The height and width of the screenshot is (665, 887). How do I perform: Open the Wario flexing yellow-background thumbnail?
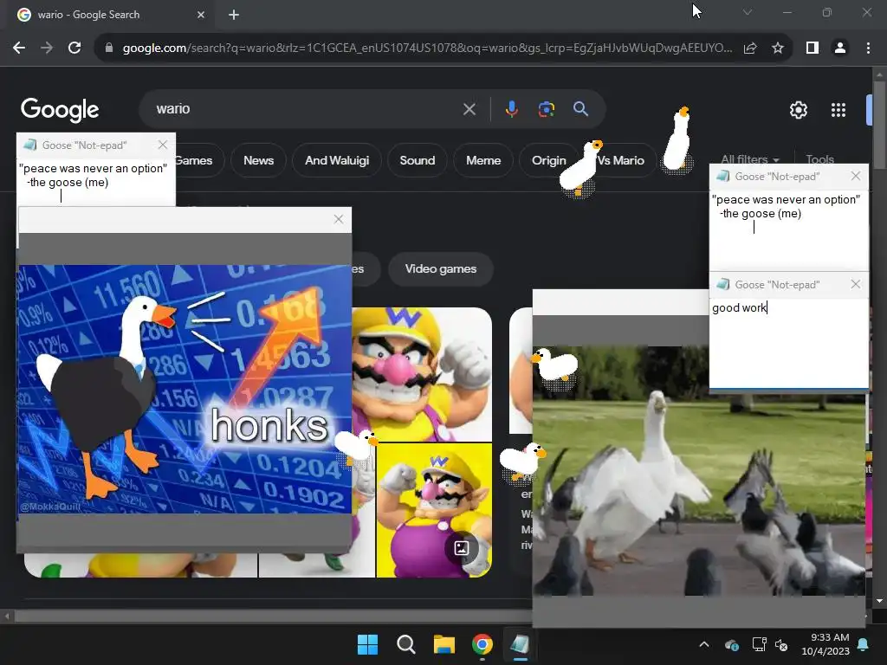pos(434,511)
